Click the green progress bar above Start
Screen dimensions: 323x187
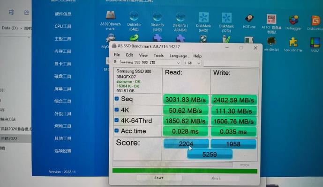click(x=185, y=171)
